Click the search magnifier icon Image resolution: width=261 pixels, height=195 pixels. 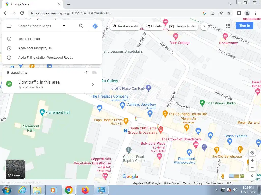[x=81, y=26]
